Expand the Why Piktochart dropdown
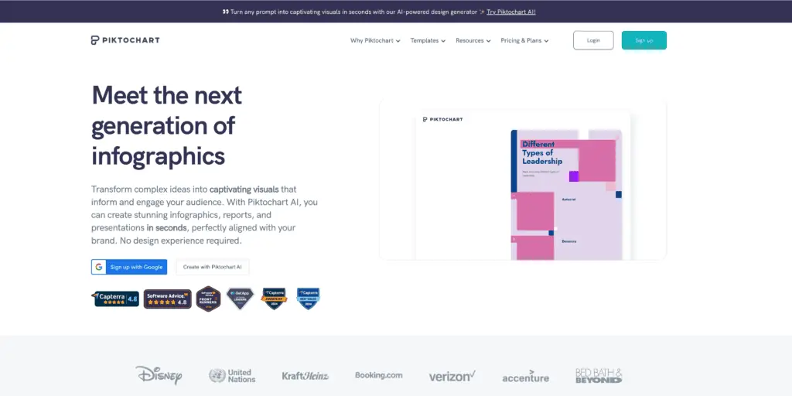Viewport: 792px width, 396px height. point(375,40)
